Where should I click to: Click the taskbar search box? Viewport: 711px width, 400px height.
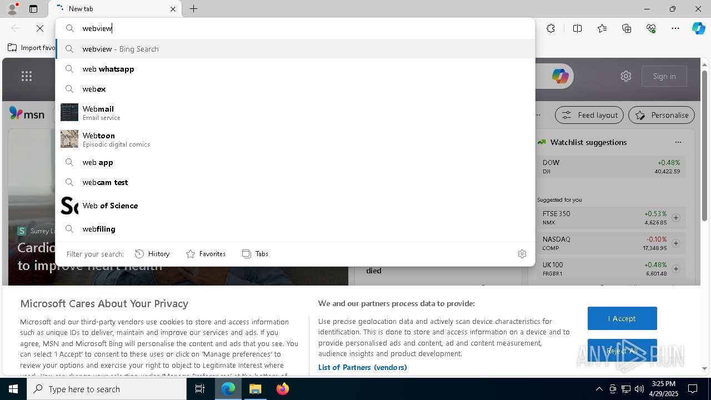(x=107, y=389)
